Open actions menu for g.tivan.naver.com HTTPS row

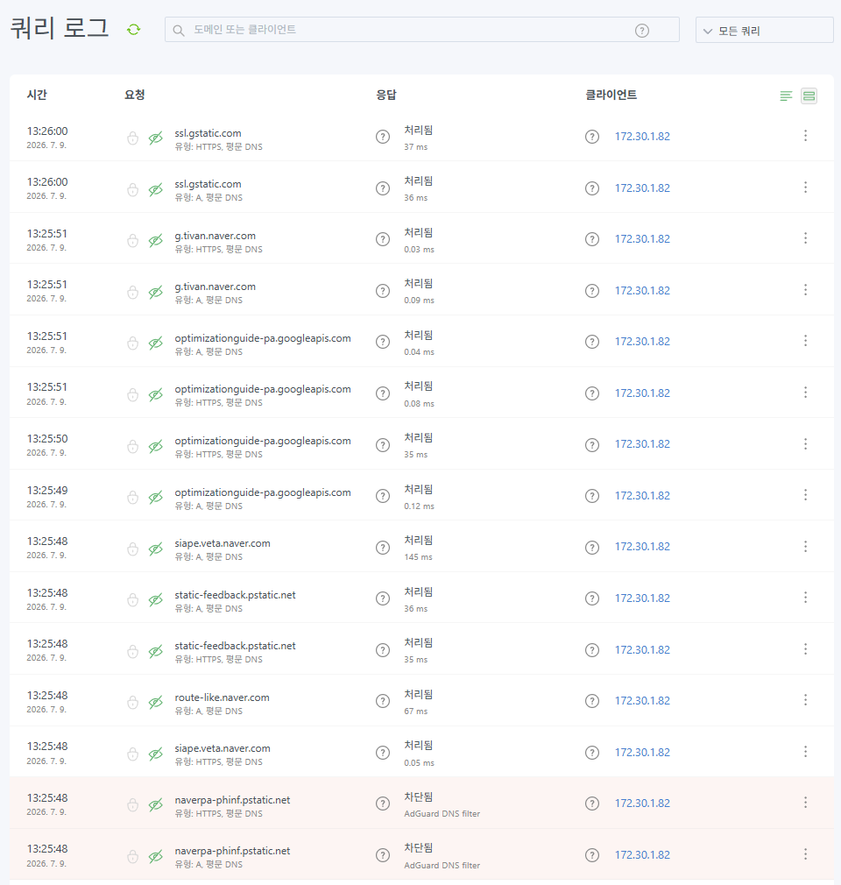pos(805,238)
